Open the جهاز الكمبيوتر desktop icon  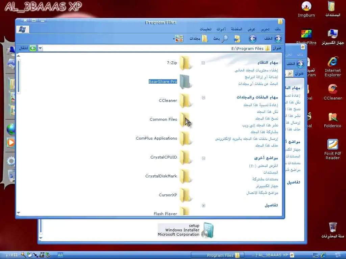332,36
